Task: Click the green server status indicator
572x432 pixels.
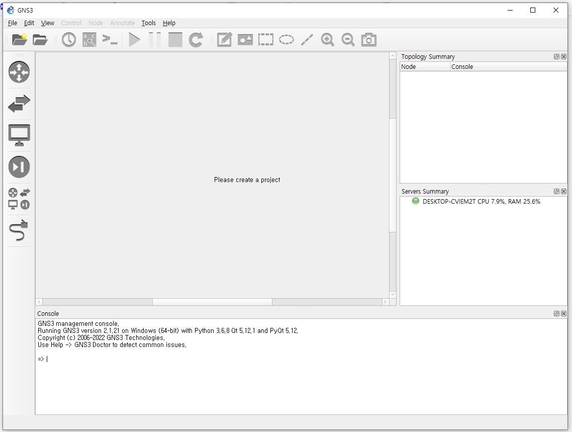Action: pyautogui.click(x=416, y=201)
